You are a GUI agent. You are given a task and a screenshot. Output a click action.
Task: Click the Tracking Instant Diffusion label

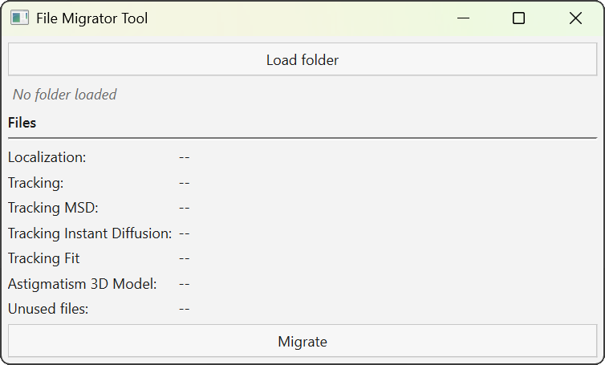(90, 233)
